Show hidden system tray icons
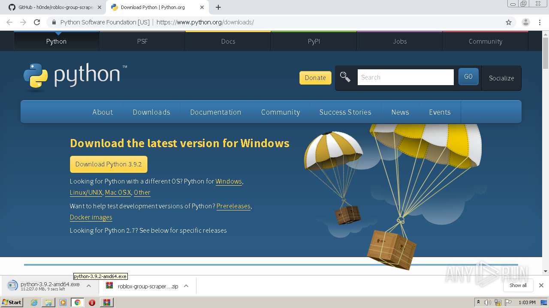Viewport: 549px width, 308px height. (478, 302)
